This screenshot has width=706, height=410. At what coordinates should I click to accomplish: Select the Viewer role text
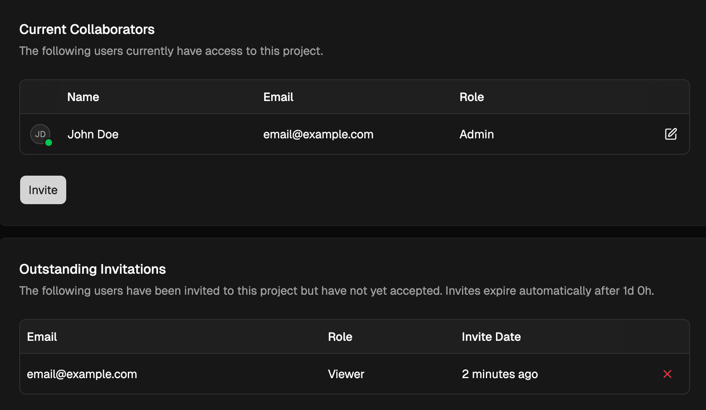346,374
